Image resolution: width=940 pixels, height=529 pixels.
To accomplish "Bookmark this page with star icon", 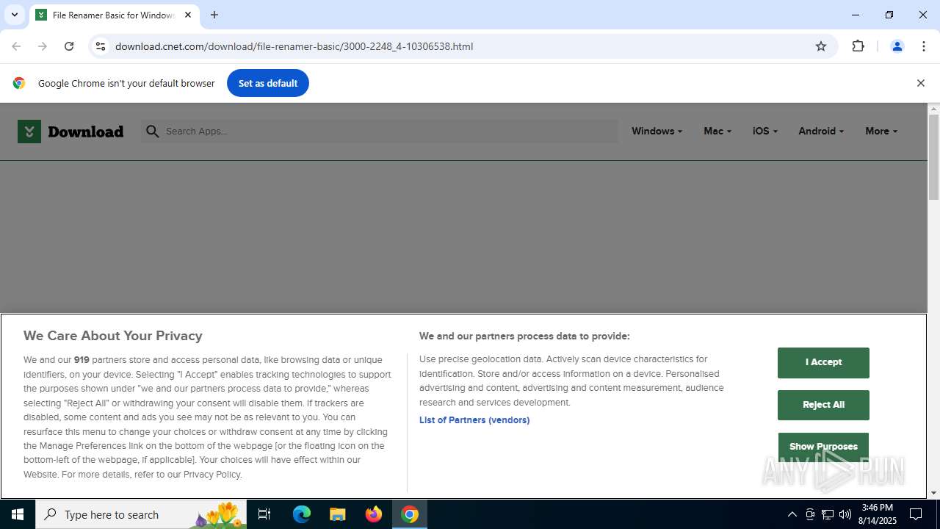I will pyautogui.click(x=821, y=46).
